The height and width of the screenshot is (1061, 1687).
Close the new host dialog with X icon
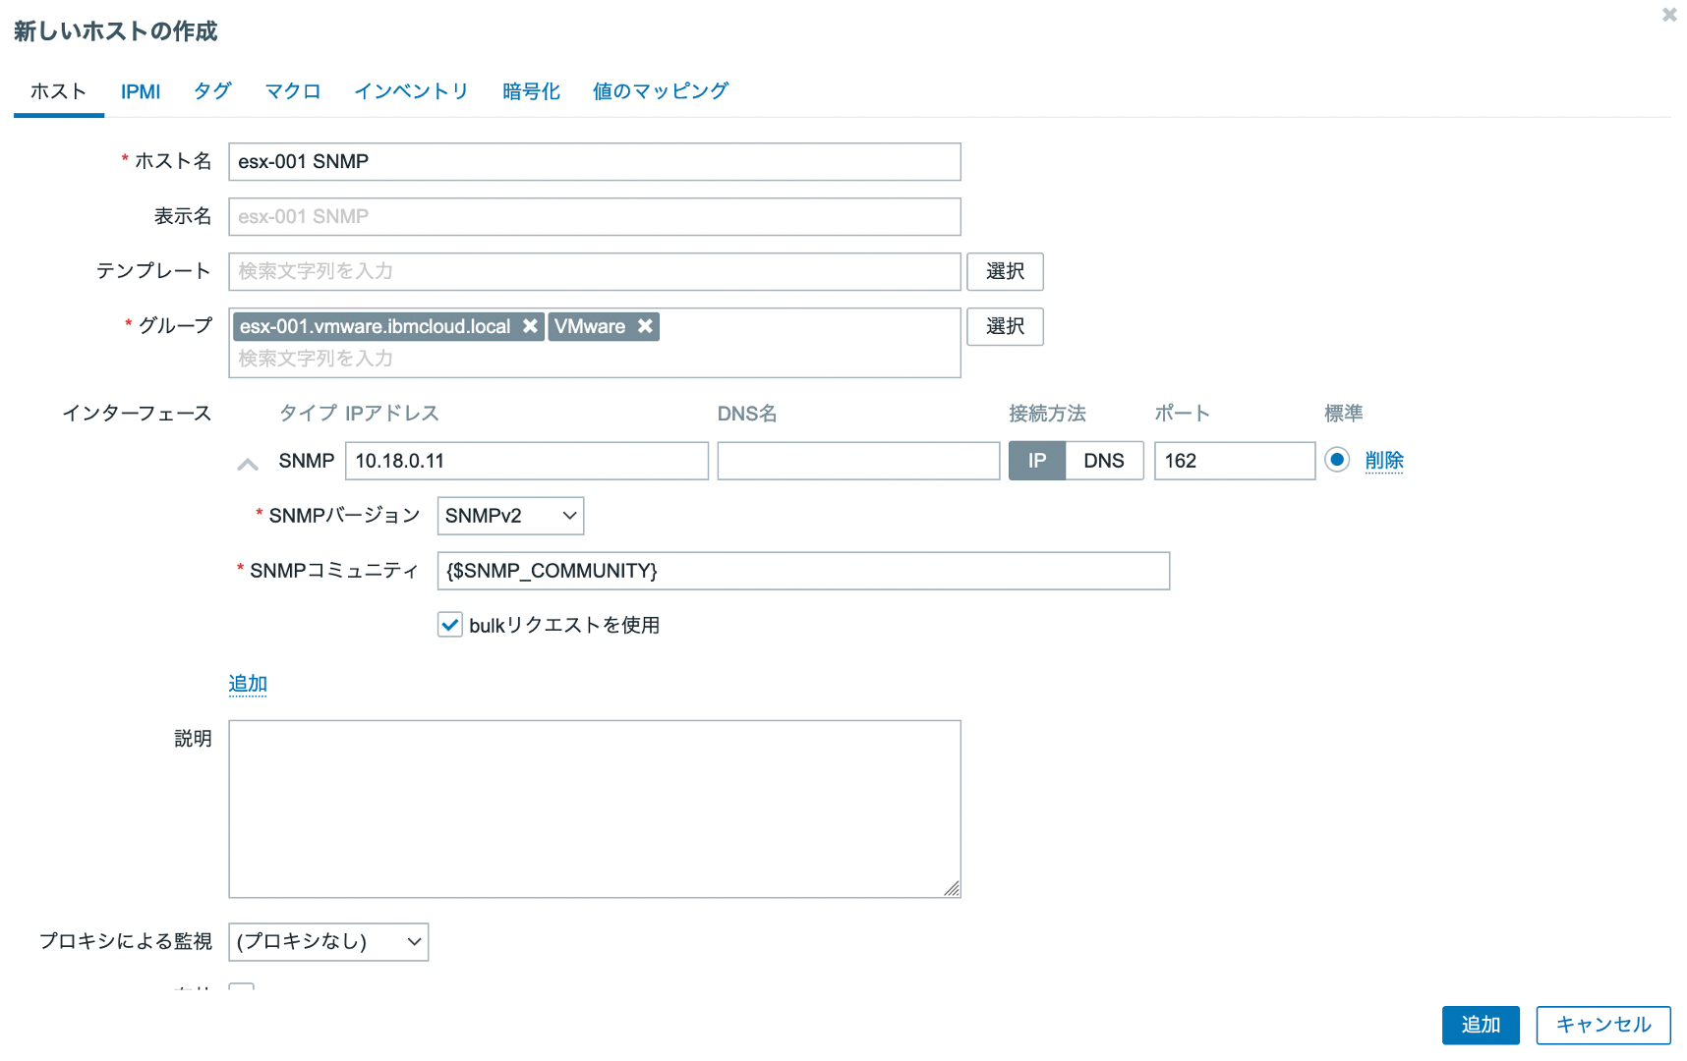pos(1669,15)
